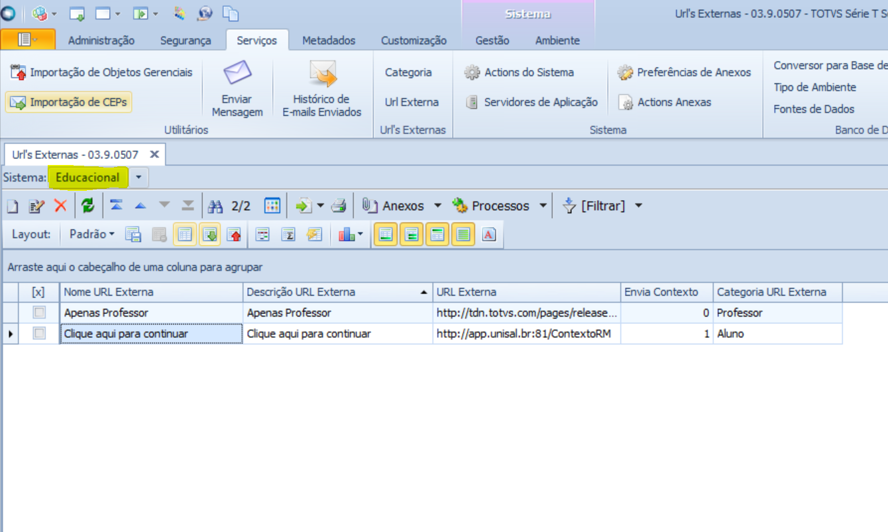Open the bar chart icon
Viewport: 888px width, 532px height.
347,235
